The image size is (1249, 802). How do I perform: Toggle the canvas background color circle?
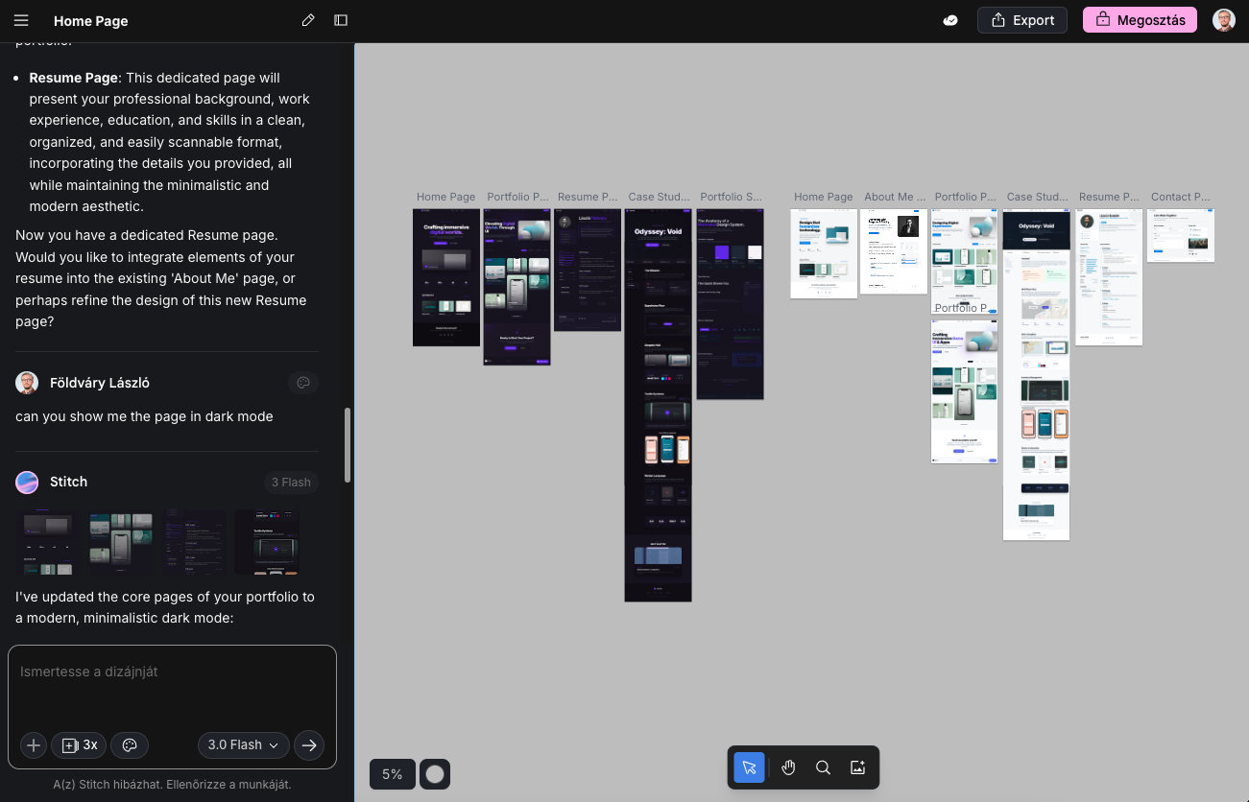(x=435, y=774)
